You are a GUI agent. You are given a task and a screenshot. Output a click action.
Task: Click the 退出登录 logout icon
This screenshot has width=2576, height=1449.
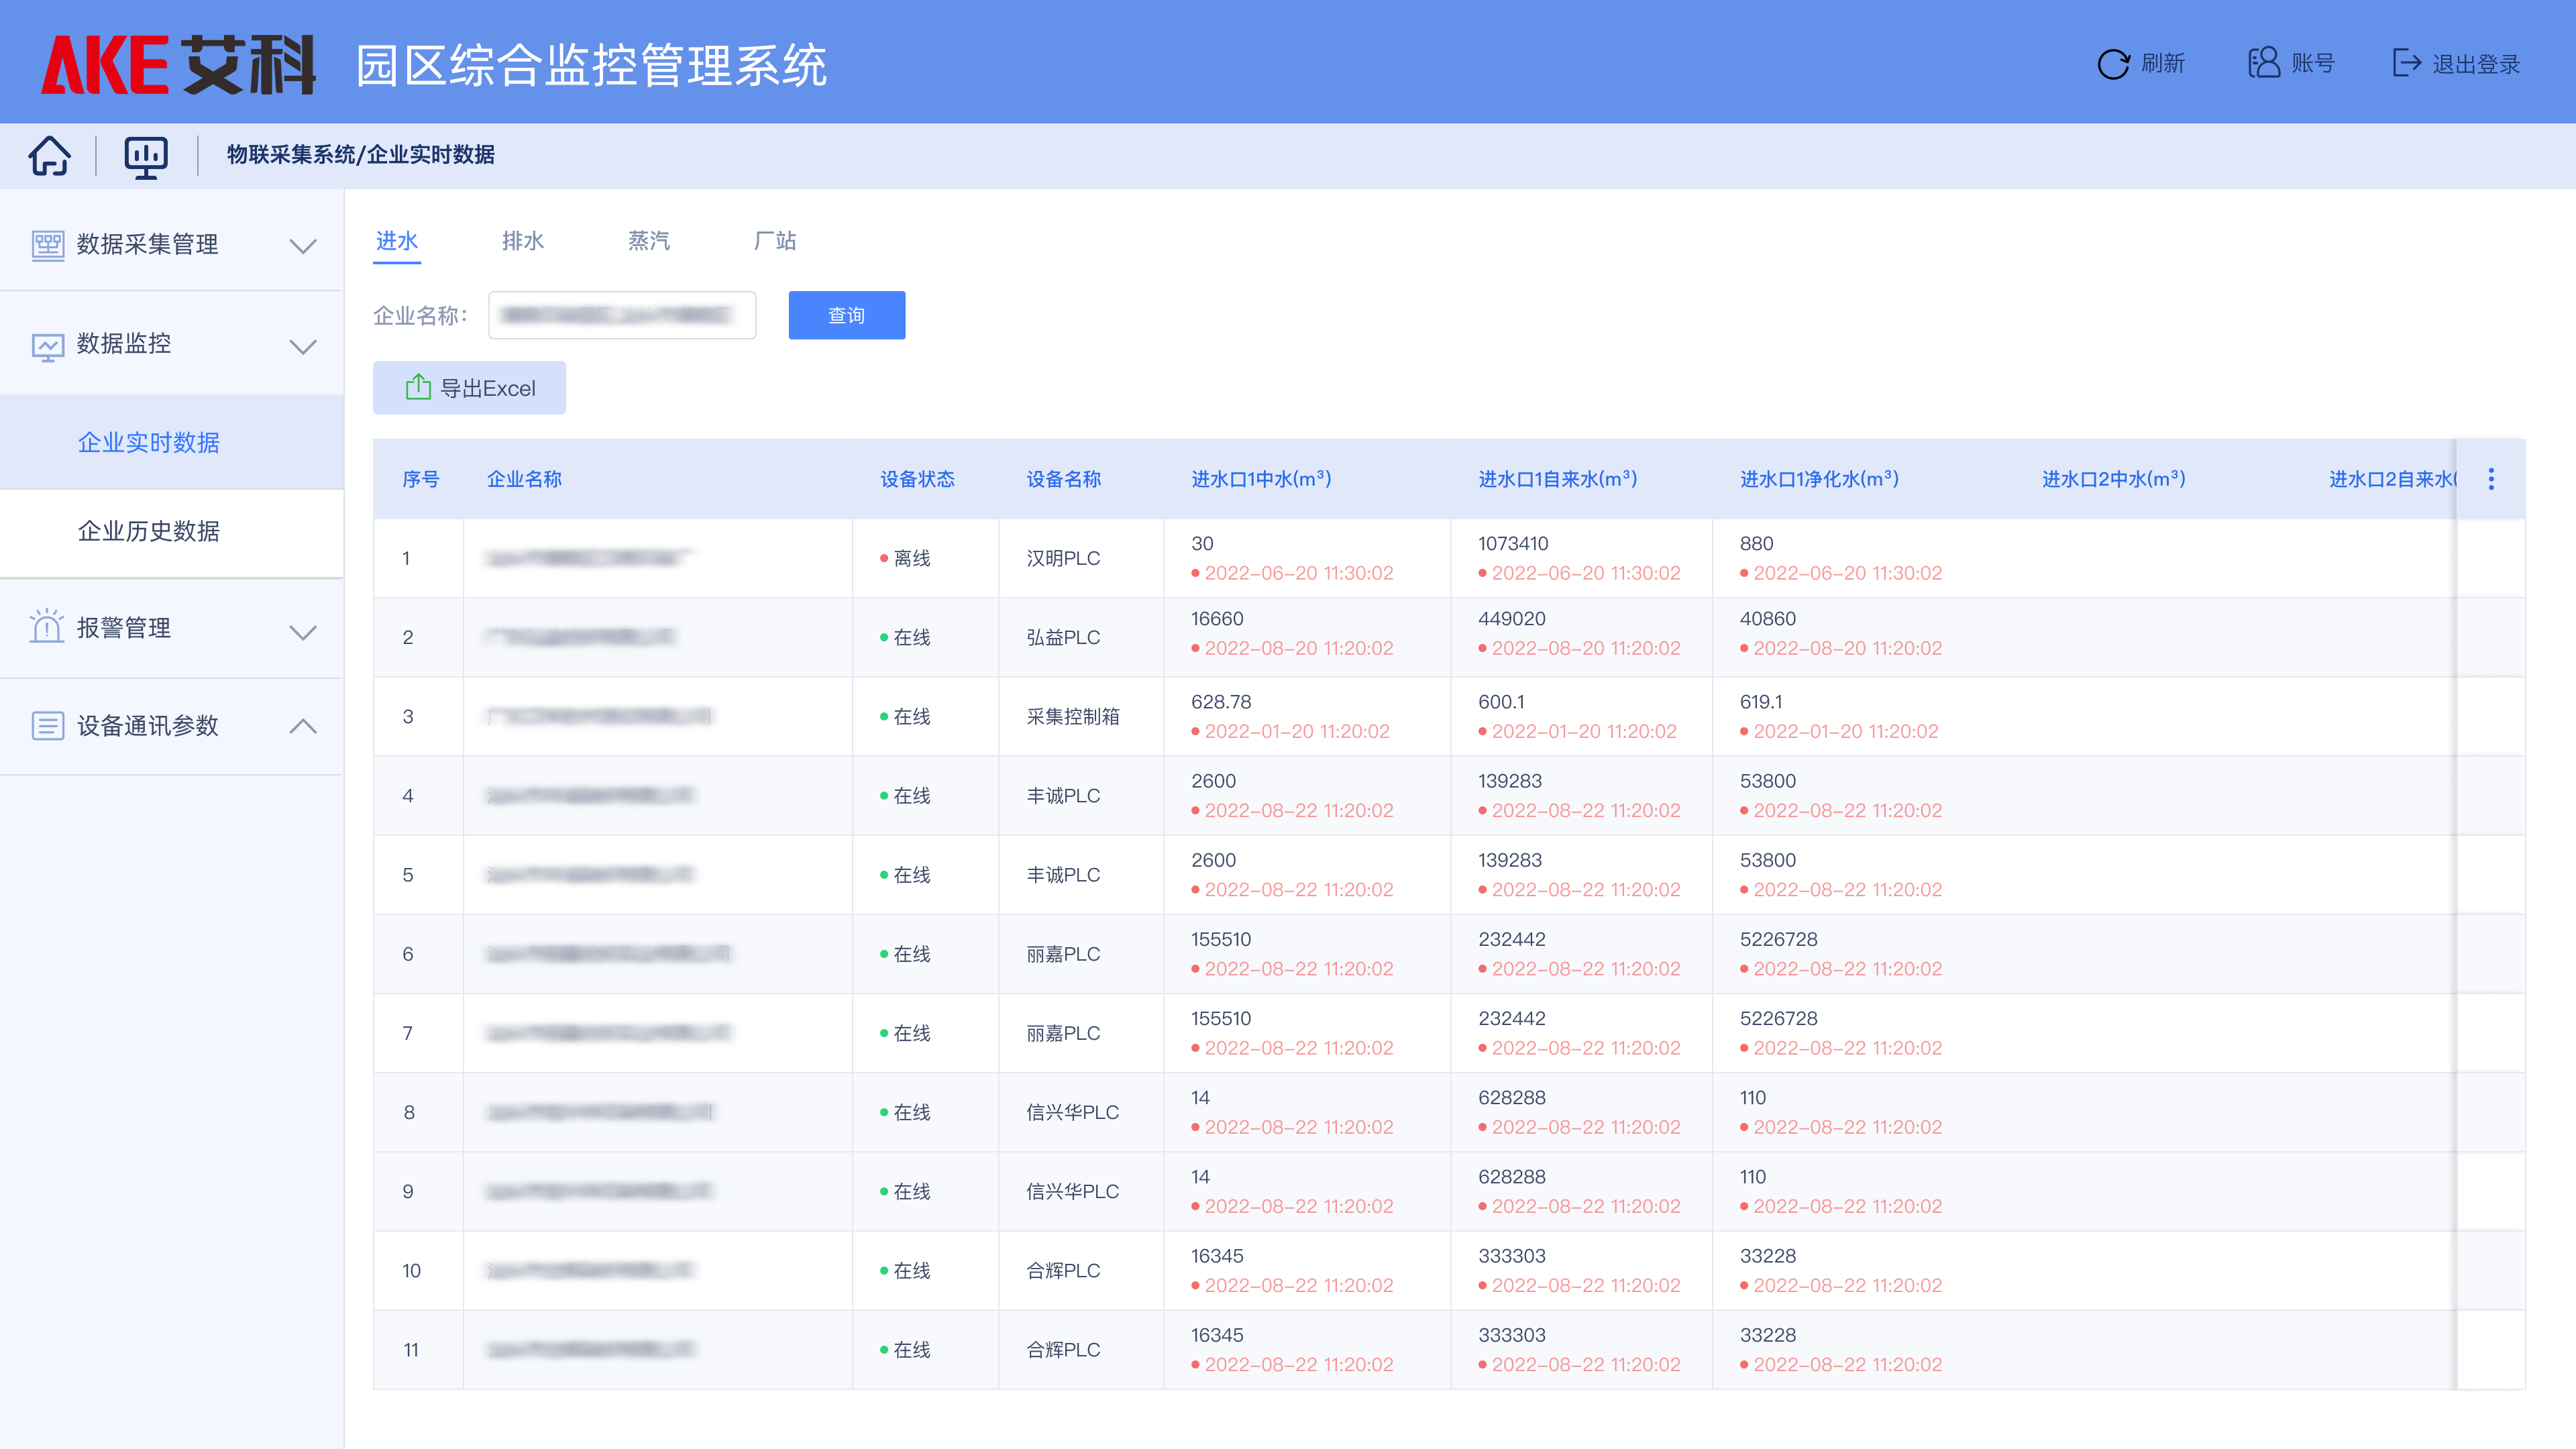tap(2406, 63)
